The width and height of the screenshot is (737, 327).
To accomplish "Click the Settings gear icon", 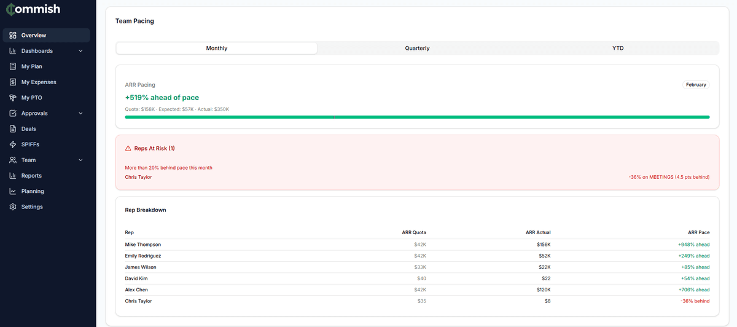I will (13, 207).
